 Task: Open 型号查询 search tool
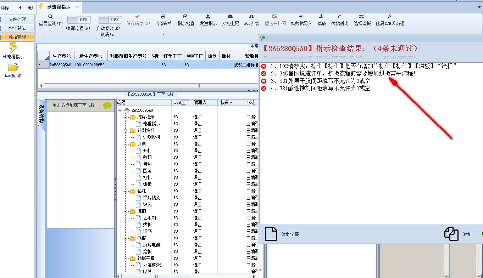51,20
